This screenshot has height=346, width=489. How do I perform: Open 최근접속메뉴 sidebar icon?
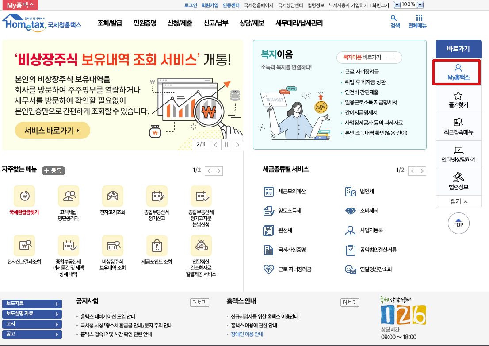click(458, 122)
